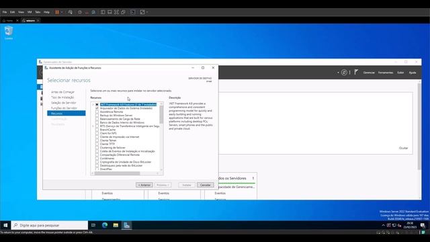Click horizontal scrollbar thumb of features list
The height and width of the screenshot is (242, 430).
point(118,173)
